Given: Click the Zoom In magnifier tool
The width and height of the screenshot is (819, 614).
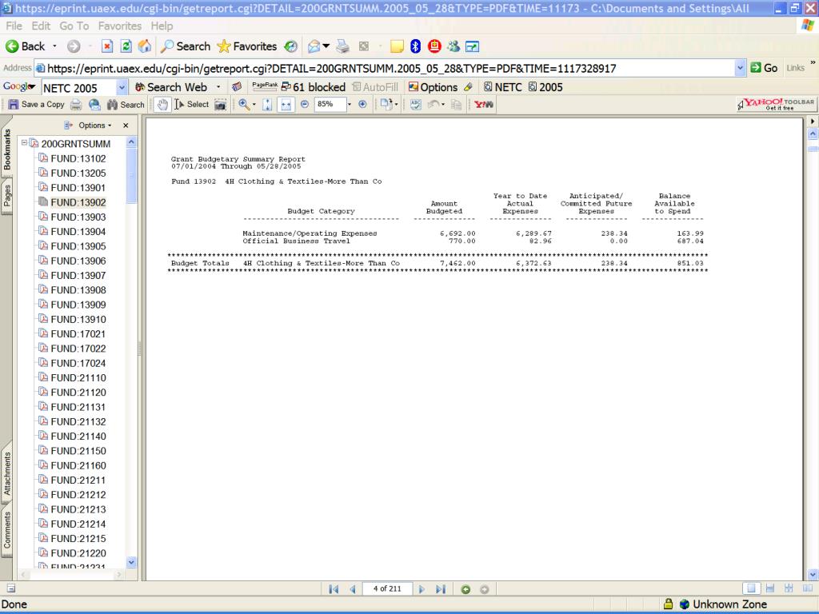Looking at the screenshot, I should click(244, 105).
